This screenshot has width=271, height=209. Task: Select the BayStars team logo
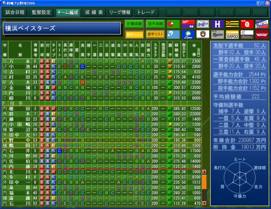[203, 24]
